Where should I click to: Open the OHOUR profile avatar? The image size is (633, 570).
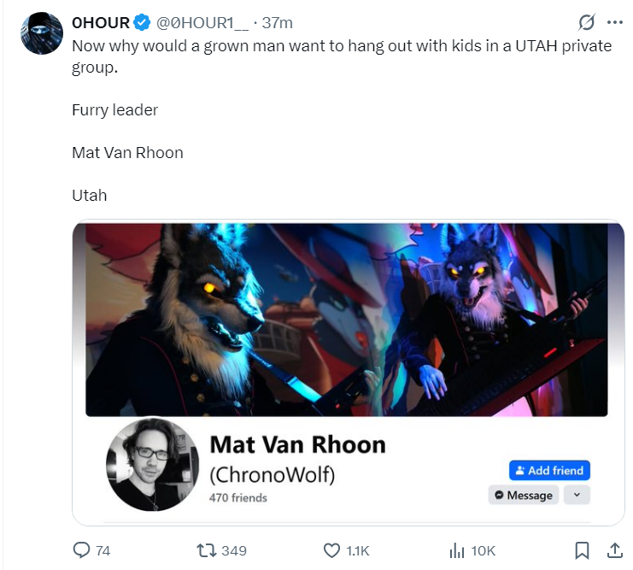(x=42, y=33)
